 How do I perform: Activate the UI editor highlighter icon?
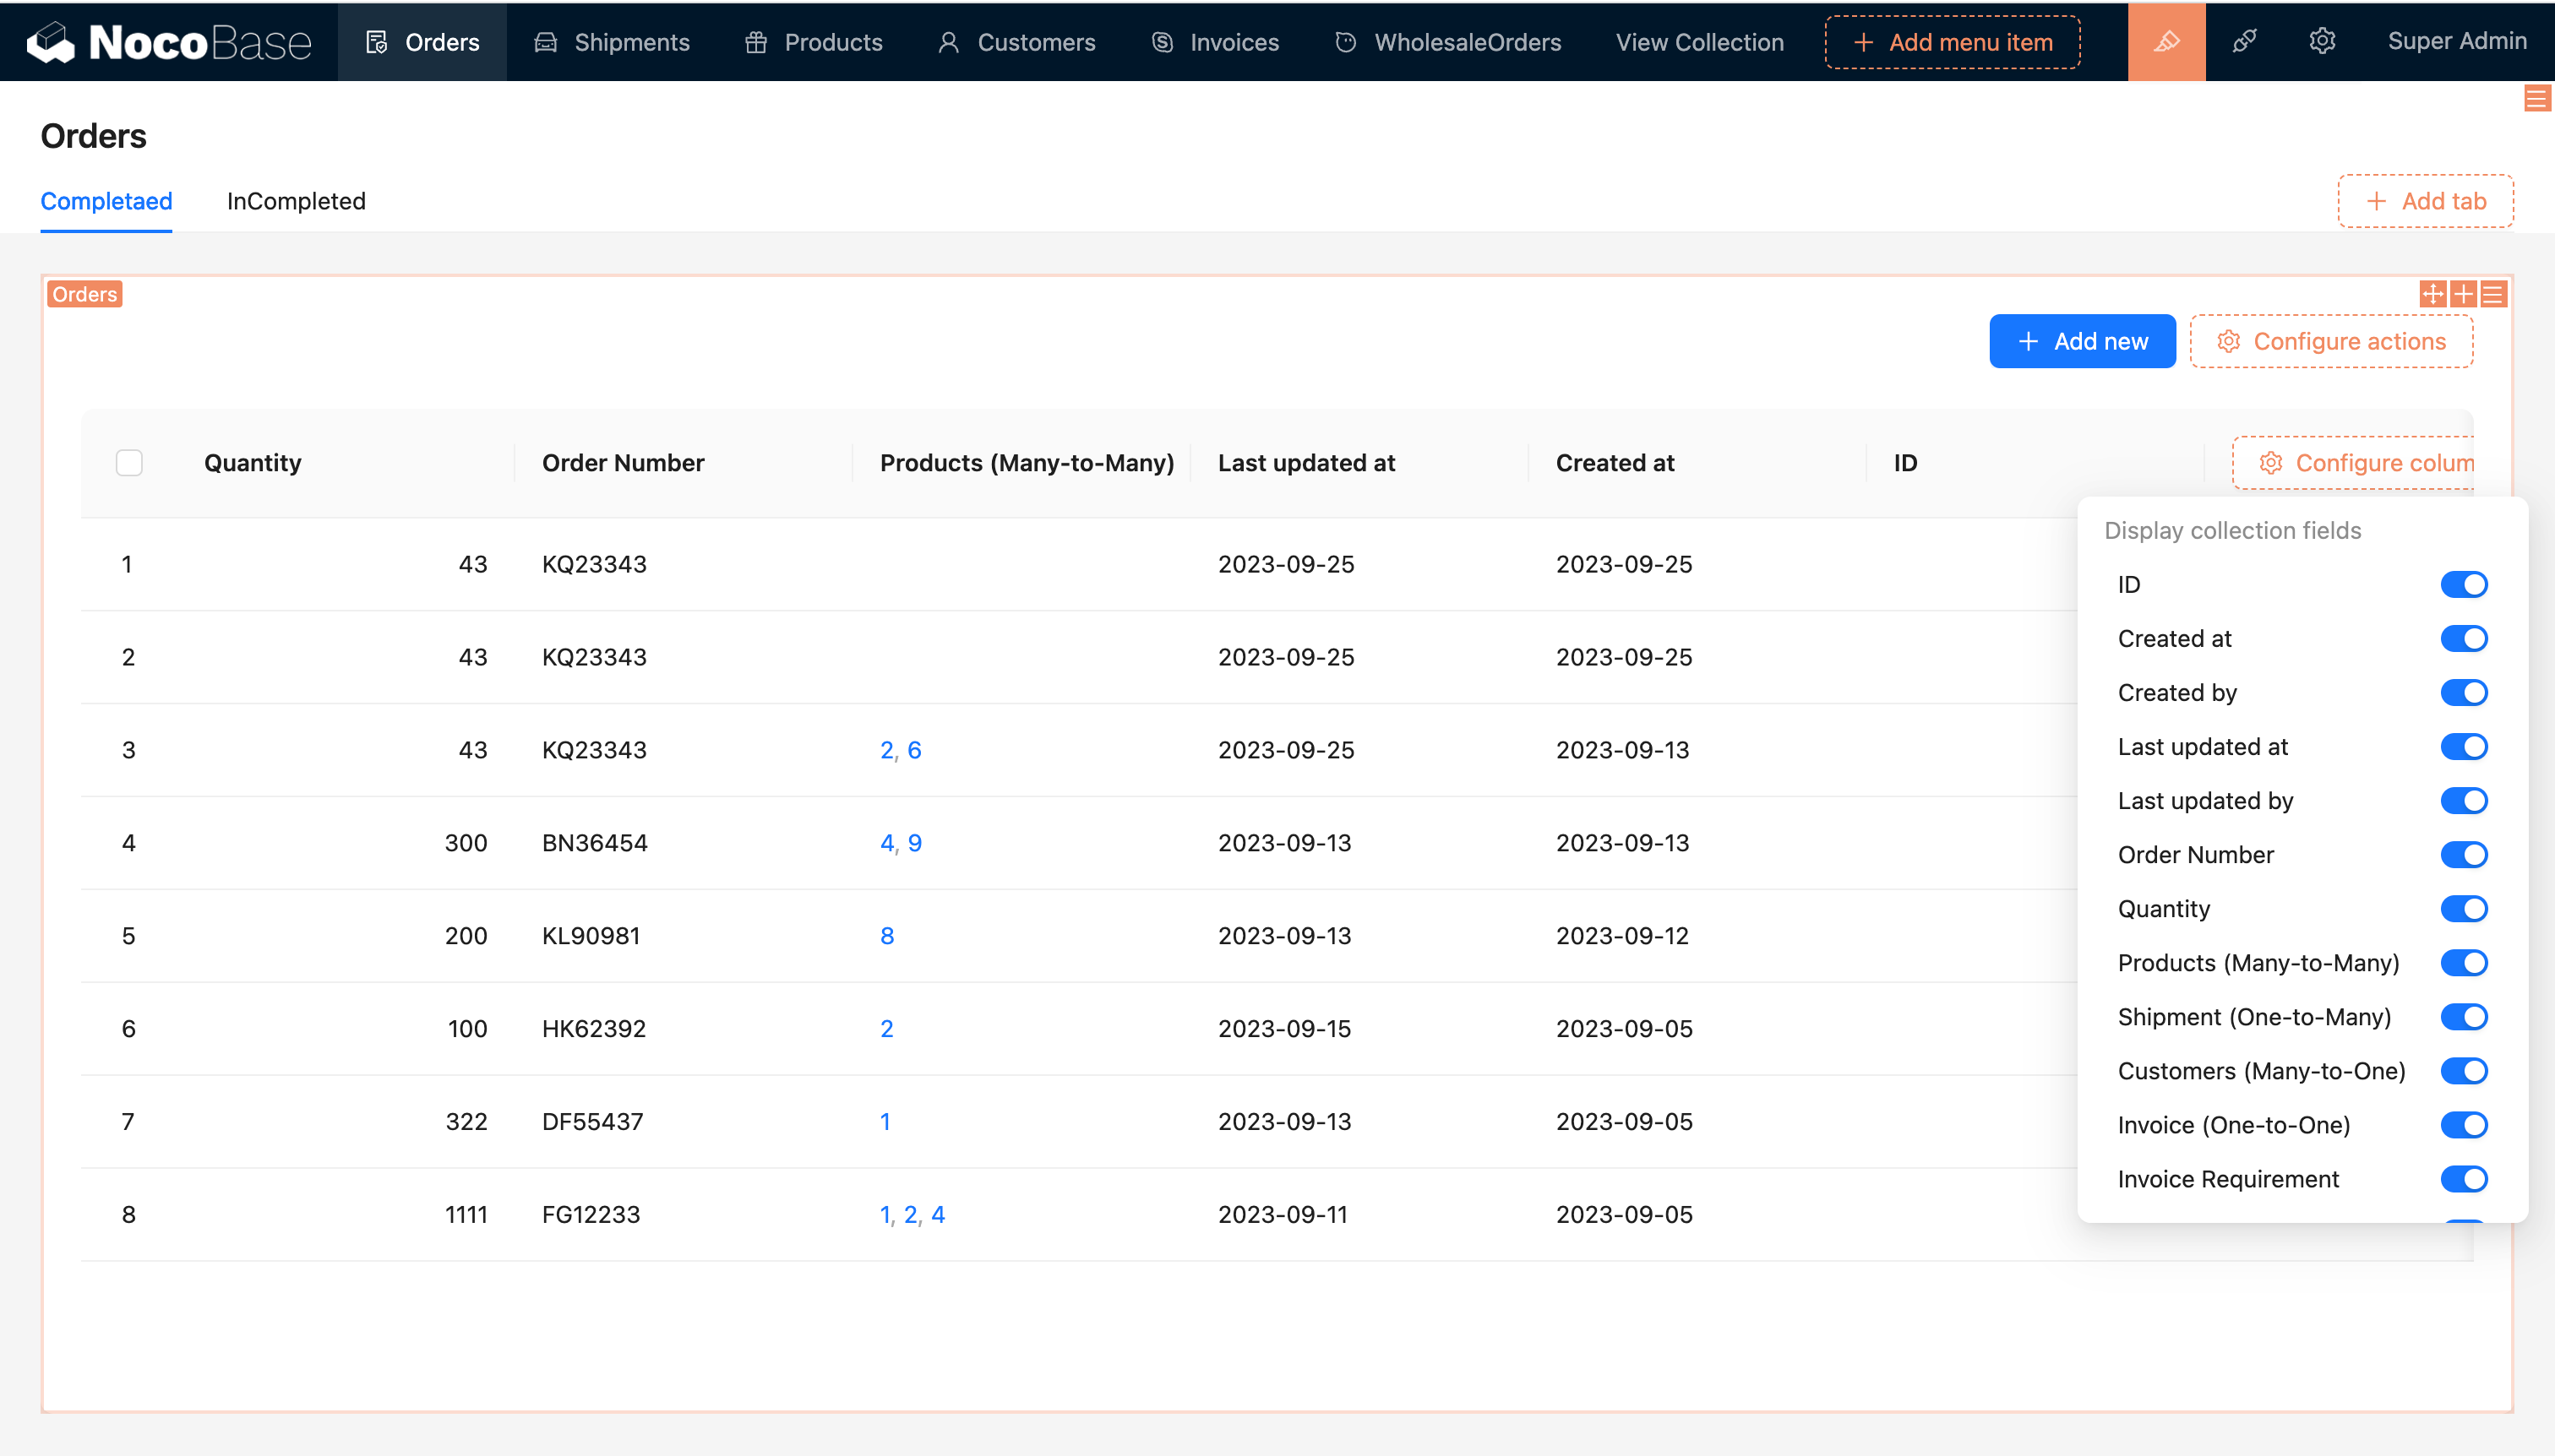2165,42
